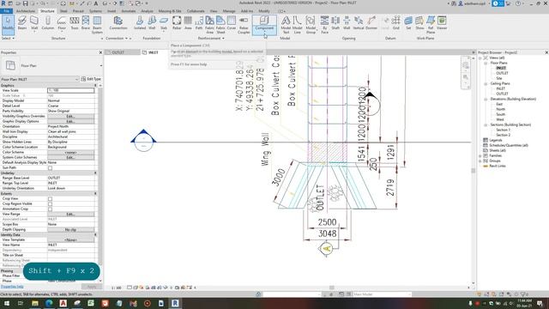The height and width of the screenshot is (309, 549).
Task: Collapse Ceiling Plans tree node
Action: (x=486, y=84)
